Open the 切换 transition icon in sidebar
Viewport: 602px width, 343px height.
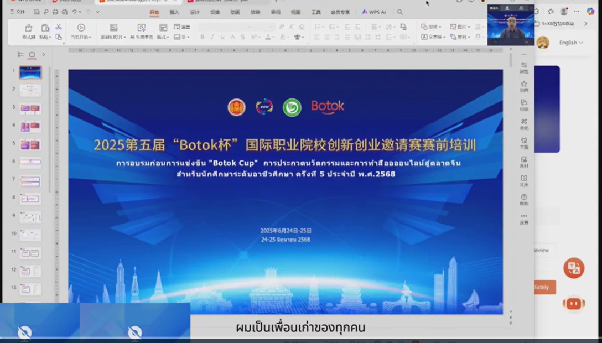[524, 105]
